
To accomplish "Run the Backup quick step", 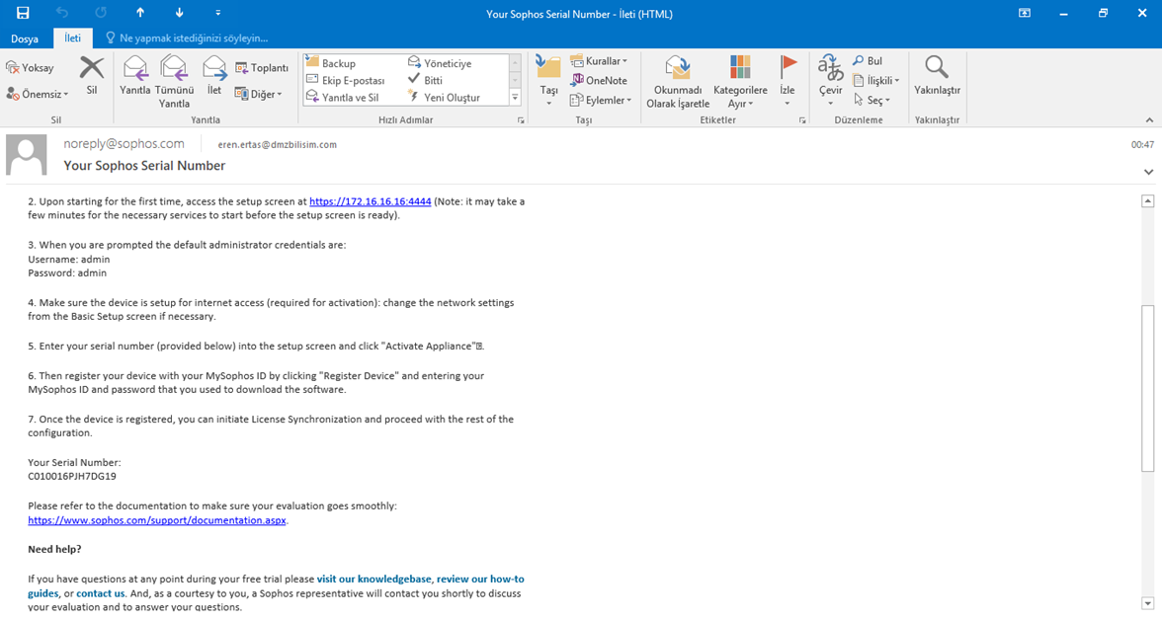I will (331, 63).
